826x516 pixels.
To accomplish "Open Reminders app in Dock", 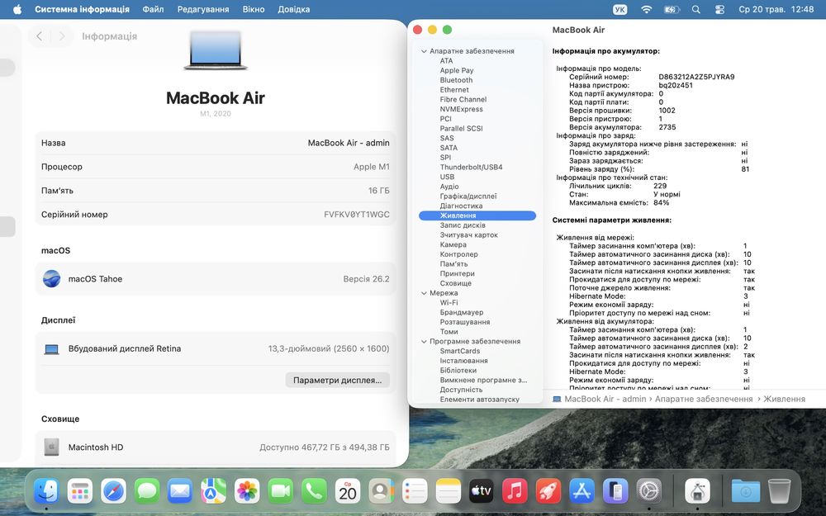I will [415, 491].
